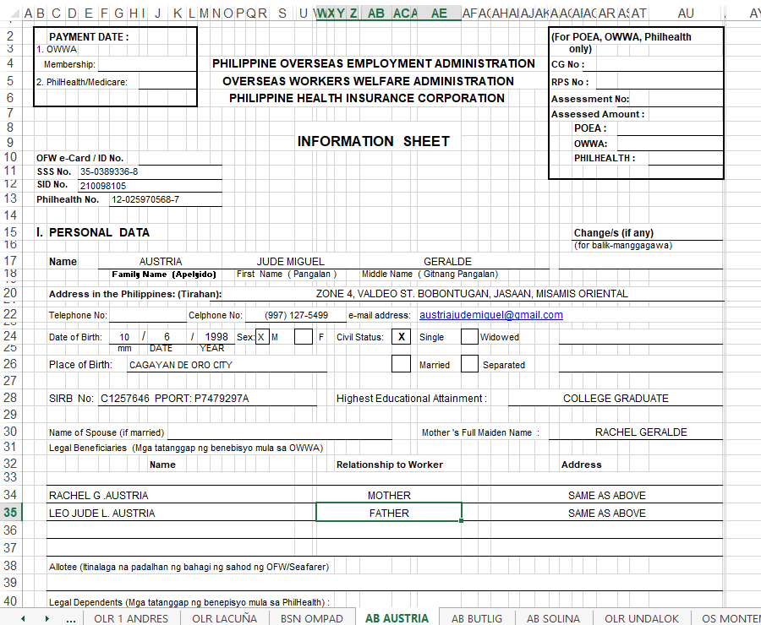This screenshot has width=761, height=625.
Task: Select the SIRB No. C1257646 cell
Action: point(207,399)
